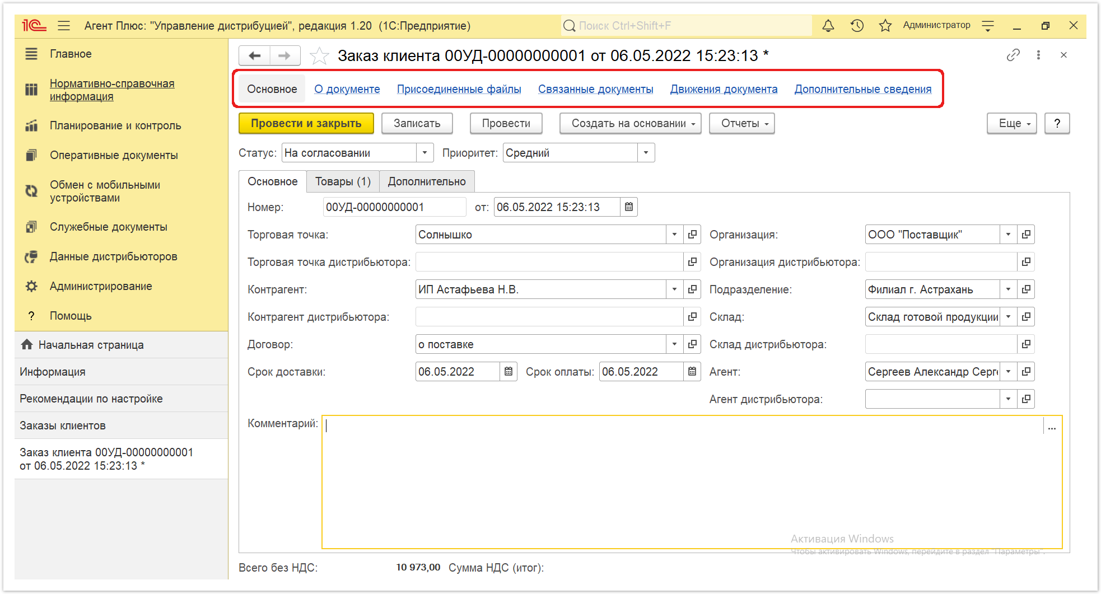This screenshot has width=1101, height=594.
Task: Open the Организация ООО Поставщик record
Action: tap(1026, 235)
